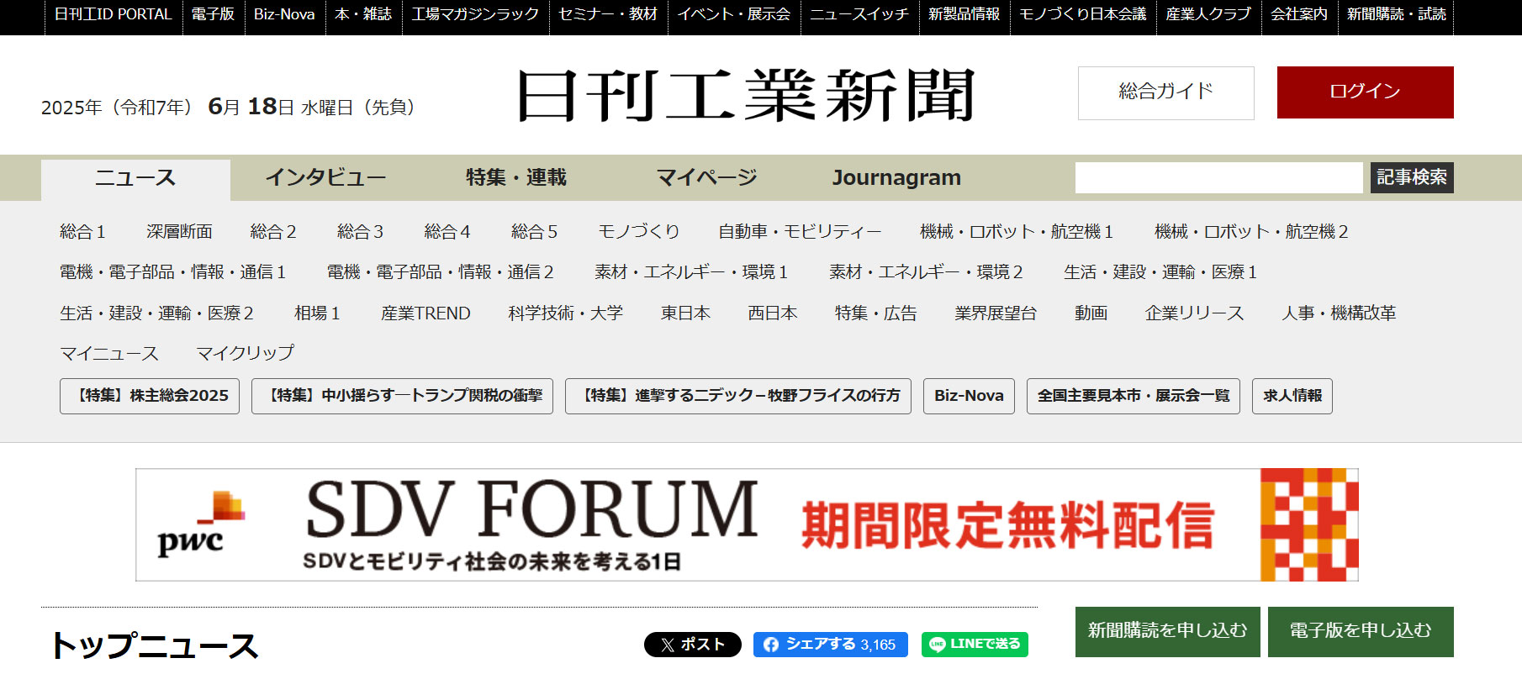Open the Journagram tab

896,177
